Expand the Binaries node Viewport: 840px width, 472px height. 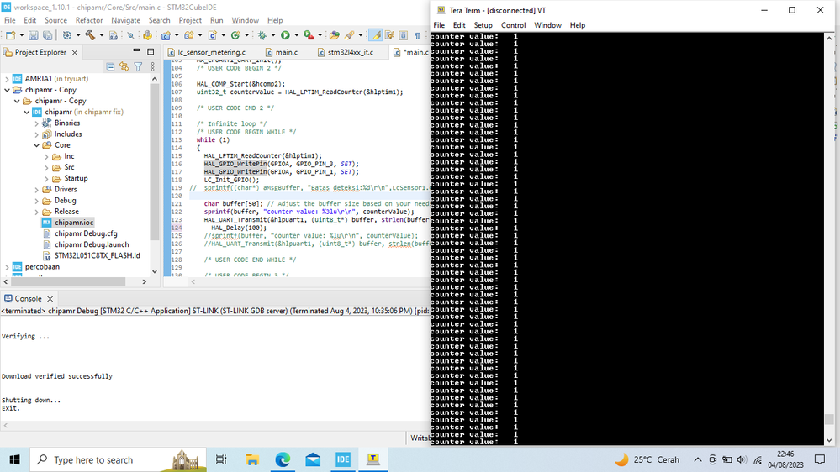click(37, 123)
